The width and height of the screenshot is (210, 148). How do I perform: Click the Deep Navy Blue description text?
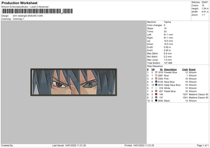point(172,85)
